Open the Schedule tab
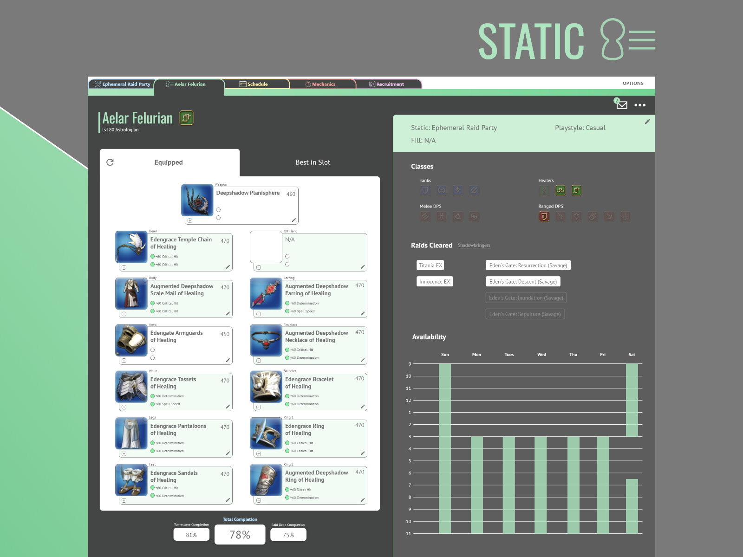 click(257, 84)
